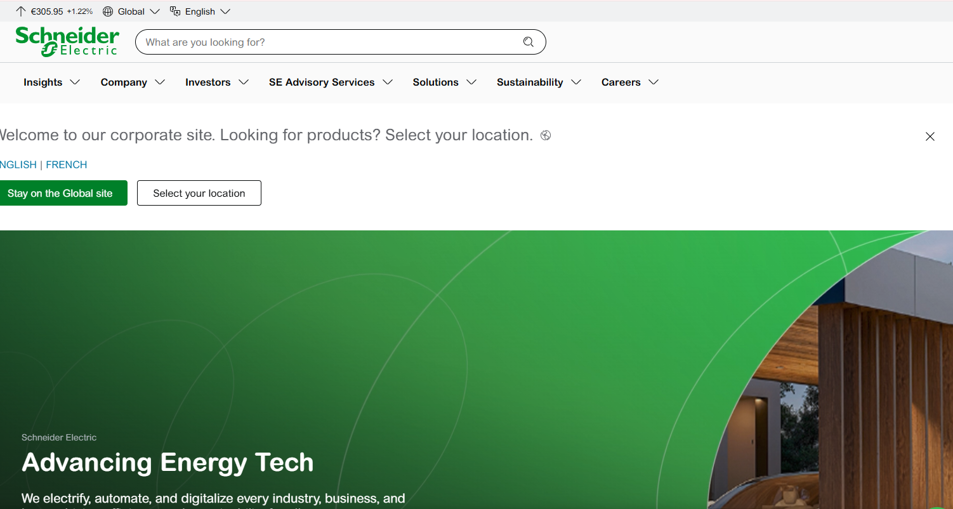Expand the SE Advisory Services chevron
Screen dimensions: 953x509
(x=388, y=83)
